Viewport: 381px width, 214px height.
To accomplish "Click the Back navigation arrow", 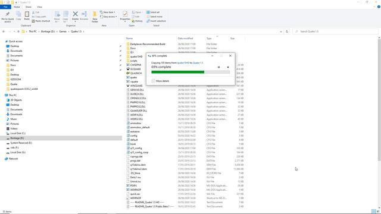I will click(x=4, y=32).
